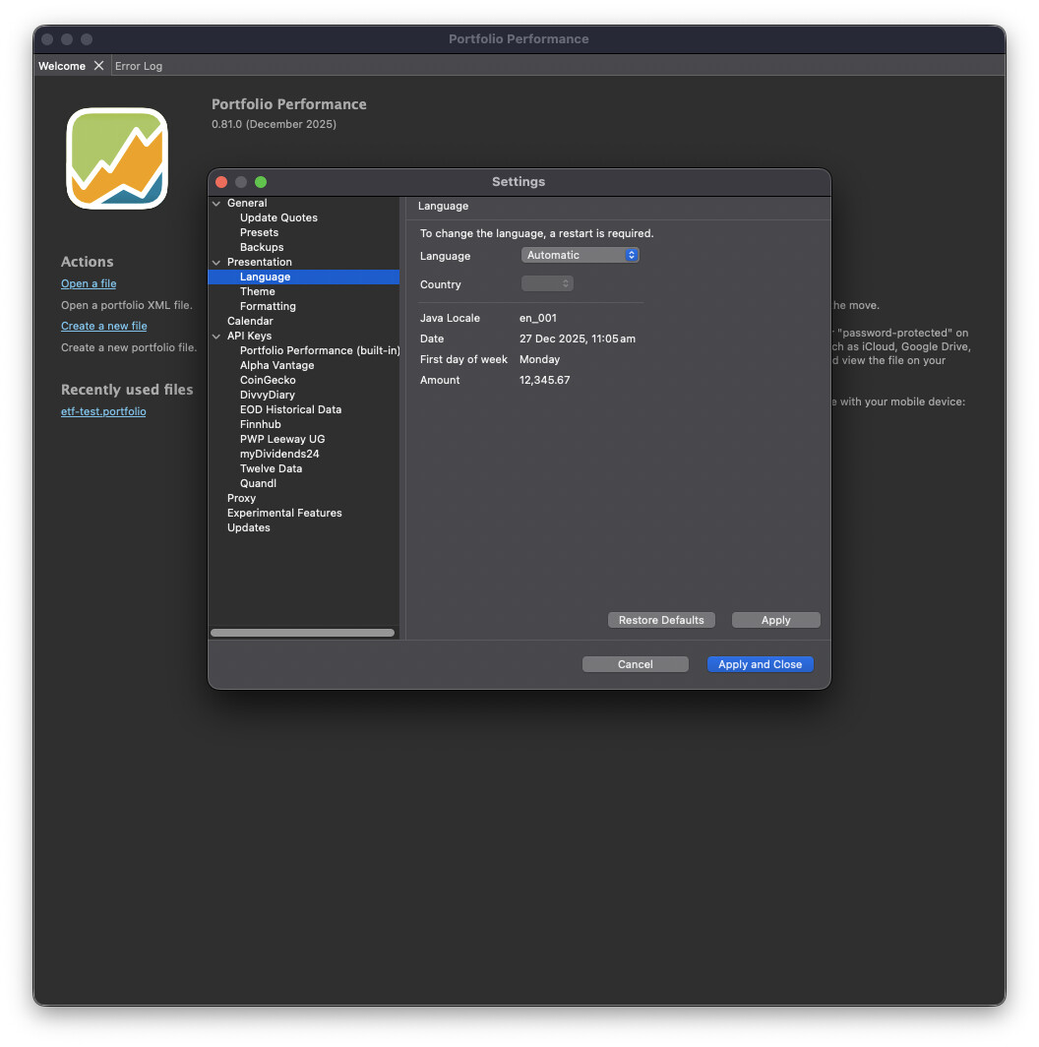Click the settings tree horizontal scrollbar
This screenshot has width=1039, height=1047.
pyautogui.click(x=302, y=633)
